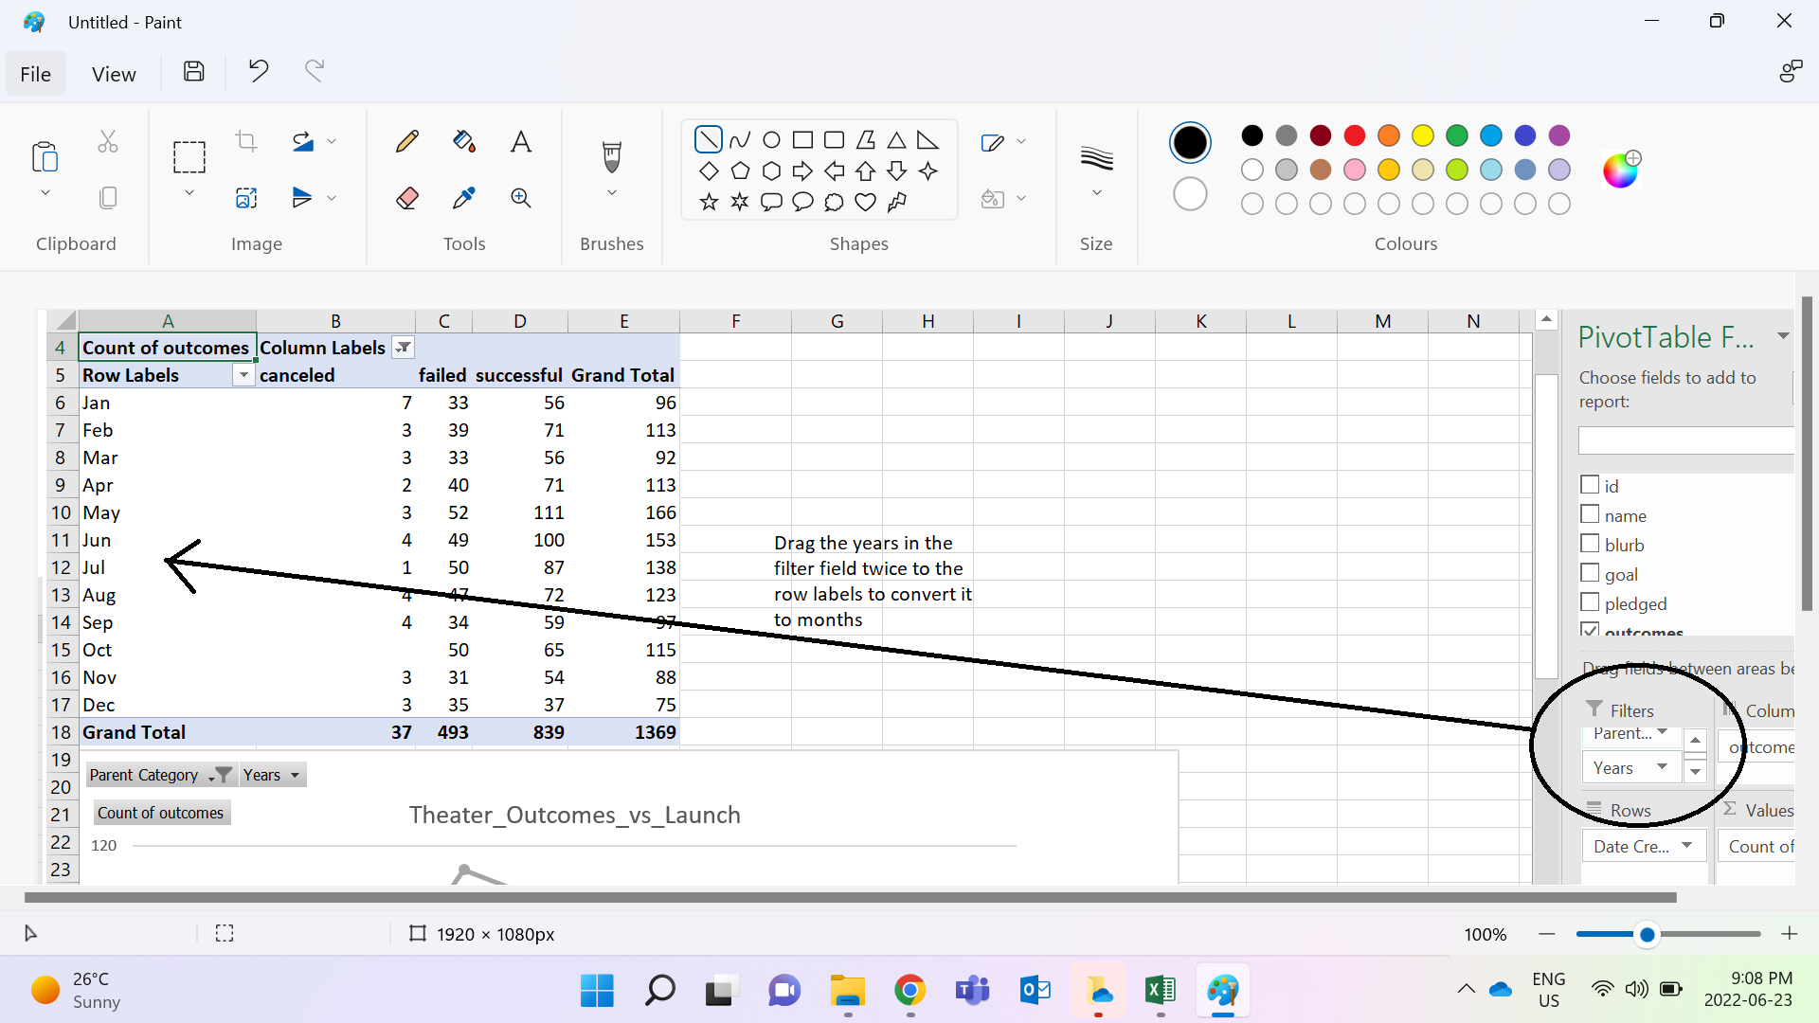
Task: Open the View menu
Action: tap(113, 73)
